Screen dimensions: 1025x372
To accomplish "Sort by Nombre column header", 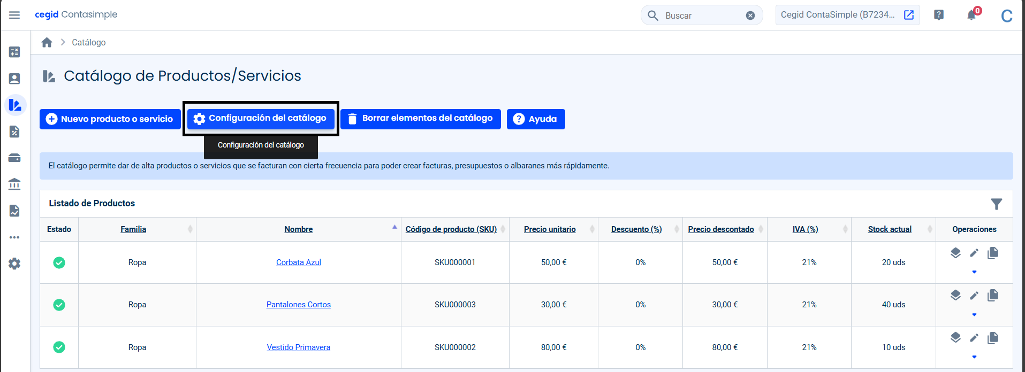I will tap(299, 229).
